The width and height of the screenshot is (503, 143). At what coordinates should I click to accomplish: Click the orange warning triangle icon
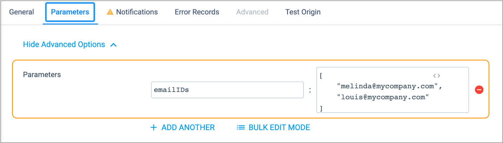110,12
